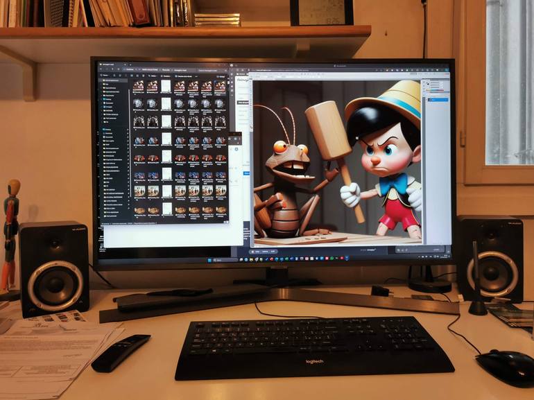The height and width of the screenshot is (400, 534).
Task: Open the first menu in the image editor menu bar
Action: (255, 76)
